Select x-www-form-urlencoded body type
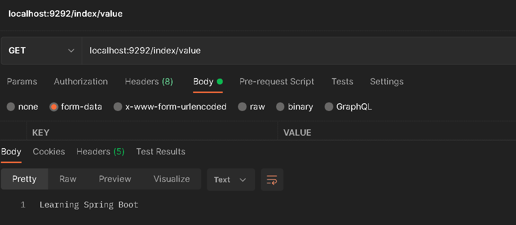This screenshot has width=516, height=225. 118,107
